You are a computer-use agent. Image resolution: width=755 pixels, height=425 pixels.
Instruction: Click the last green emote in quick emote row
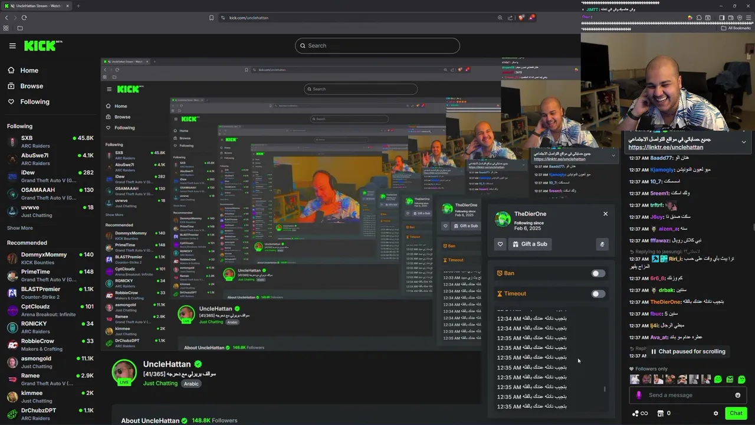(x=741, y=380)
